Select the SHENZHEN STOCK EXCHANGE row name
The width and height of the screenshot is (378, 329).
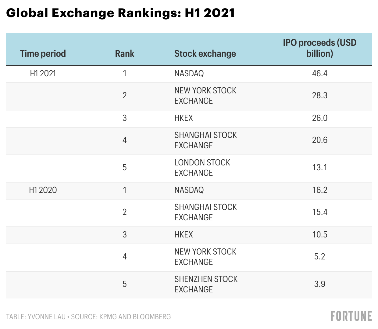coord(206,284)
